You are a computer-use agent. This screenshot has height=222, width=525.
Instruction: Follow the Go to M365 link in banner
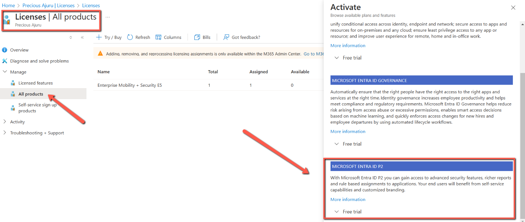coord(314,54)
